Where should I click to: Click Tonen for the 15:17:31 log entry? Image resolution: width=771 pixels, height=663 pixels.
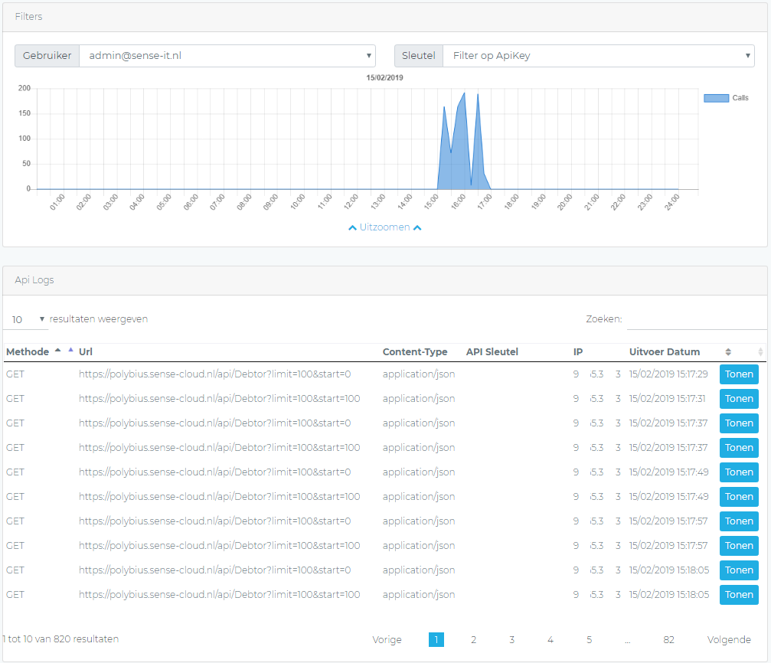(x=739, y=400)
